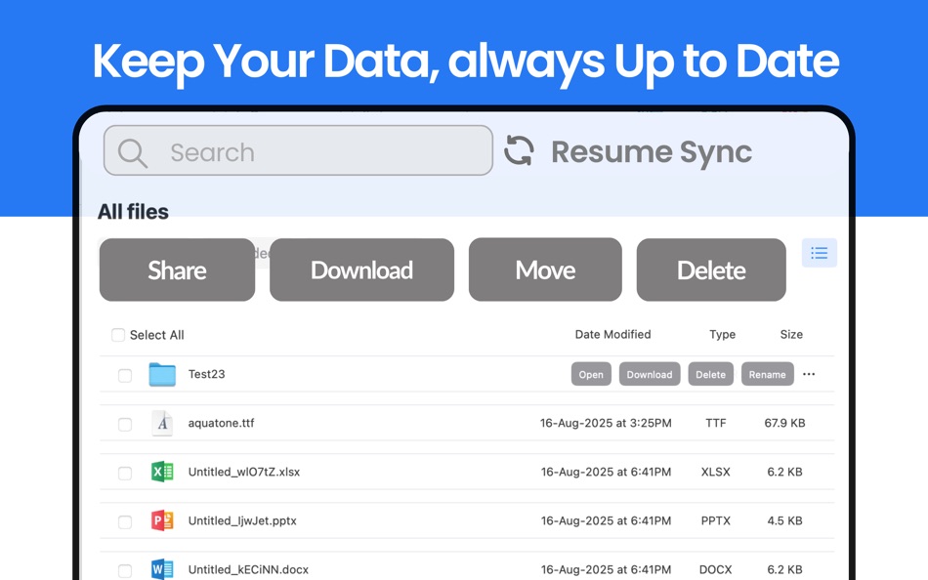Click the Word icon beside Untitled_kECiNN.docx
The image size is (928, 580).
[x=162, y=568]
